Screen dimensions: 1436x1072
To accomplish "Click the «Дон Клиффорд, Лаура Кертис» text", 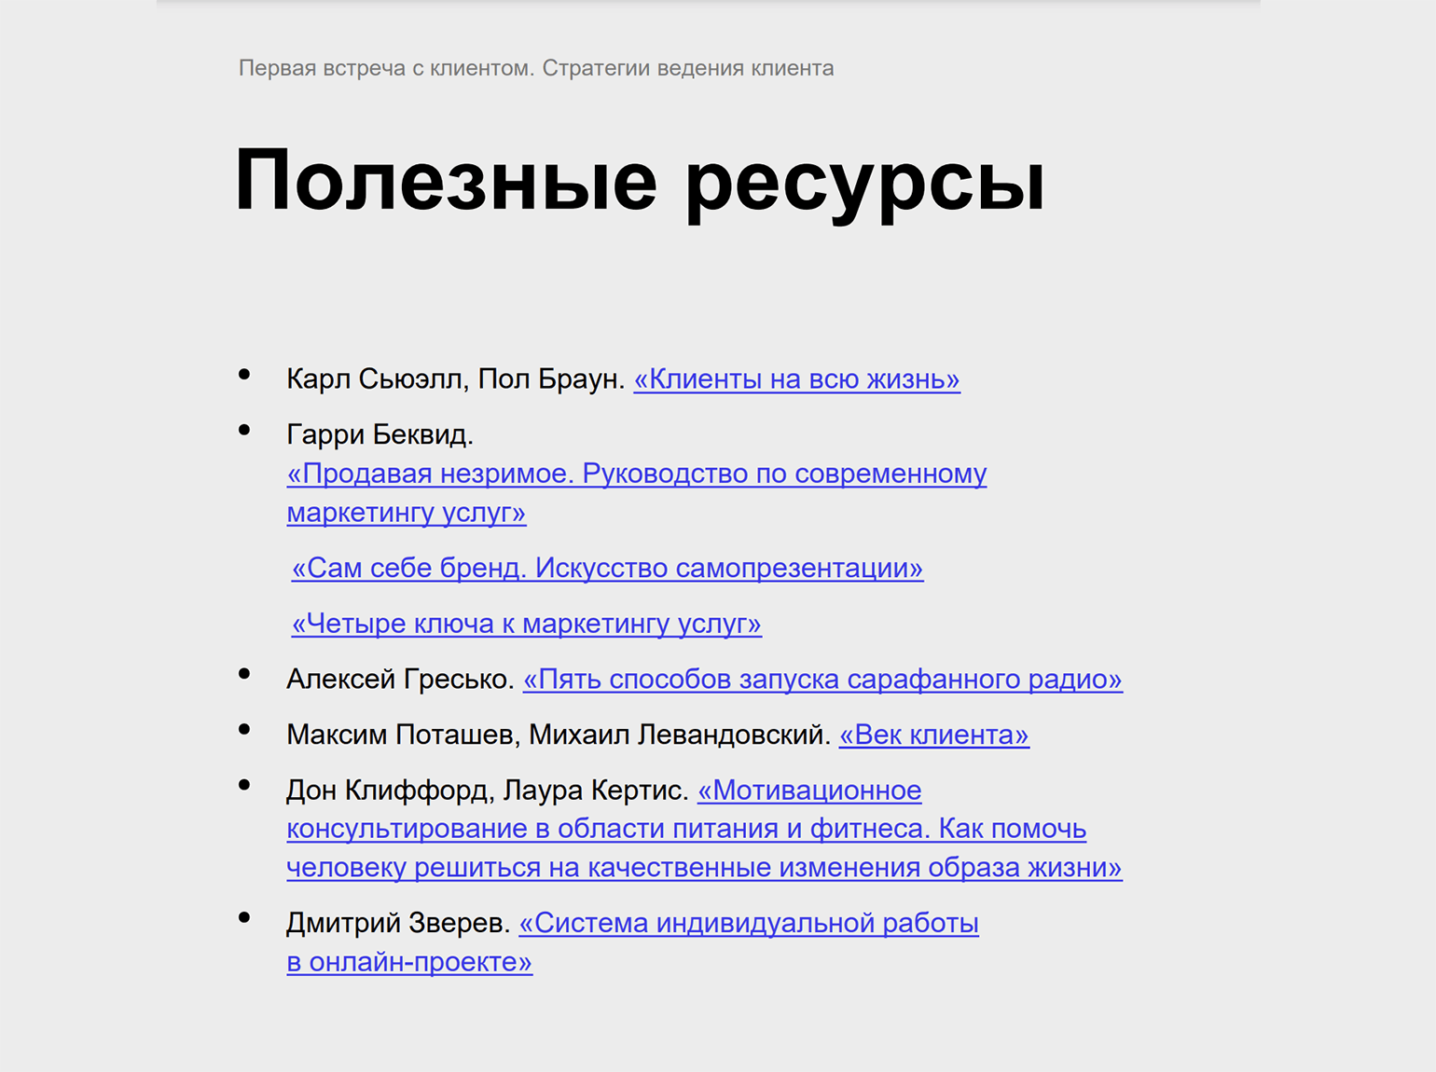I will pyautogui.click(x=487, y=790).
